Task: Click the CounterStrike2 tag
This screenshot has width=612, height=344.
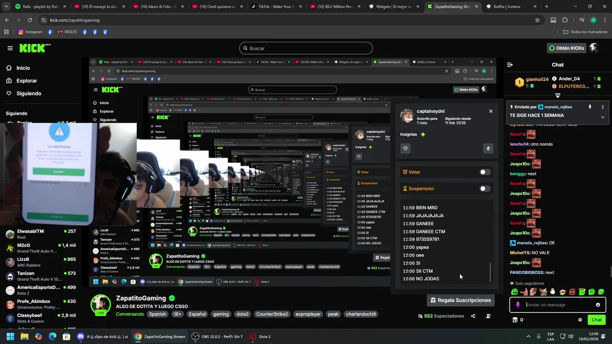Action: (x=272, y=314)
